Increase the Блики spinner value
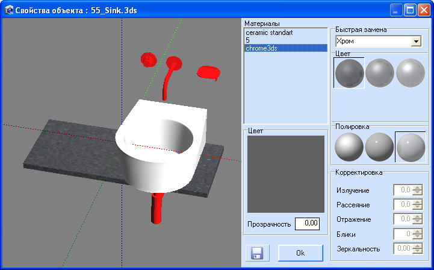434x270 pixels. [417, 231]
